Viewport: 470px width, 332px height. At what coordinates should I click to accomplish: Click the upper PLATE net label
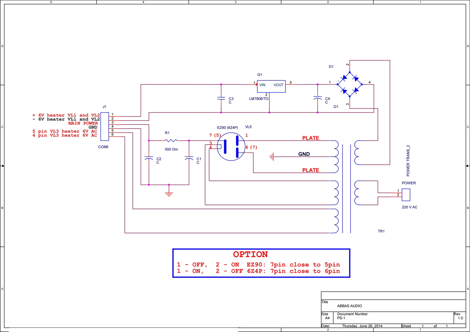[x=310, y=138]
